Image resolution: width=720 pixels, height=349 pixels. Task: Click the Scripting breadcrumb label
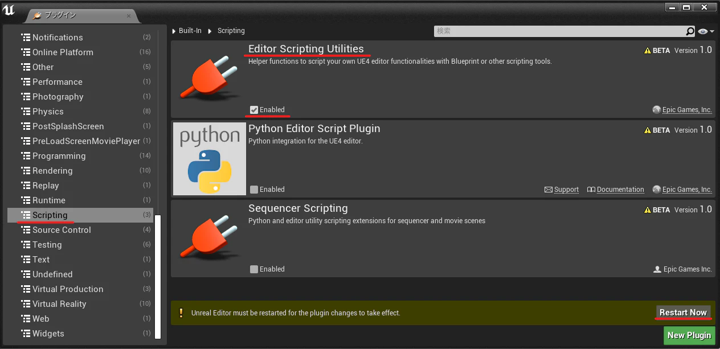[x=231, y=31]
